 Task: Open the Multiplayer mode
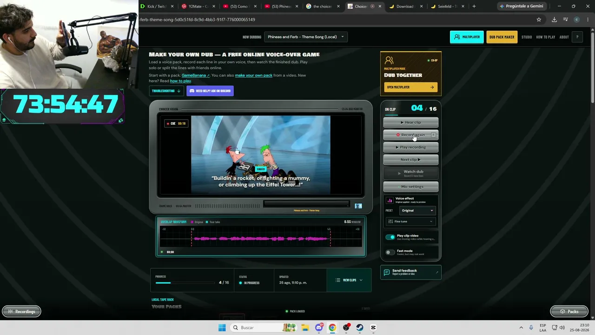[467, 37]
